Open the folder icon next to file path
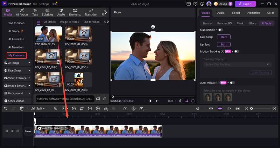 click(x=98, y=99)
